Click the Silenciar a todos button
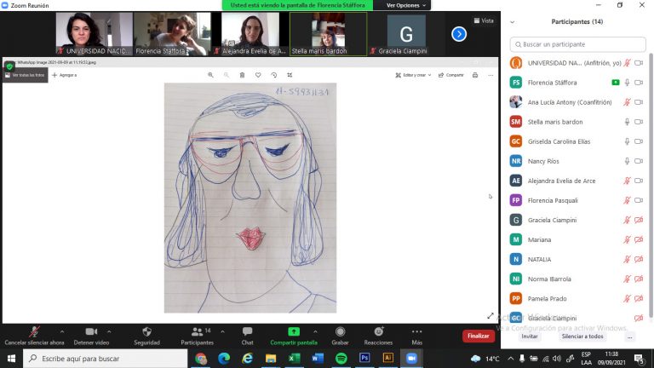The image size is (654, 368). click(582, 336)
